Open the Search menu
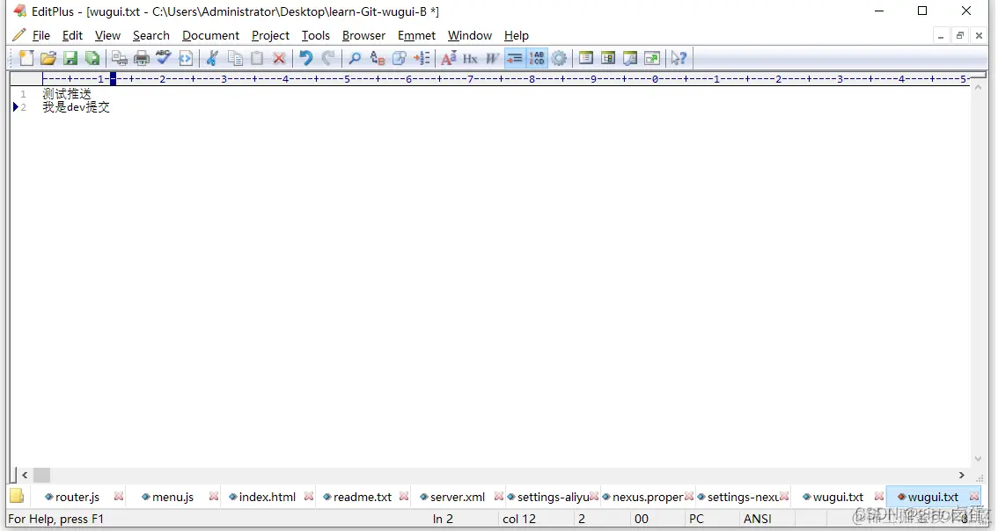998x531 pixels. tap(150, 36)
